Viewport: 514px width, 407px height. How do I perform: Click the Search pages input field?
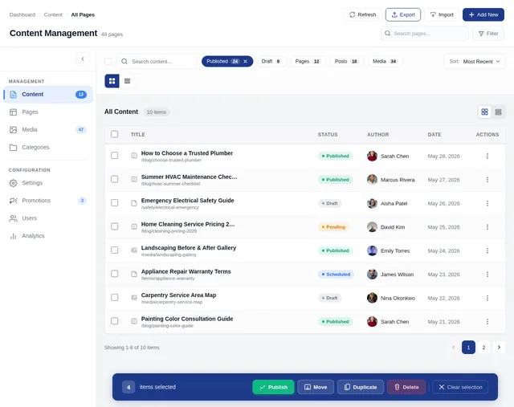click(425, 34)
